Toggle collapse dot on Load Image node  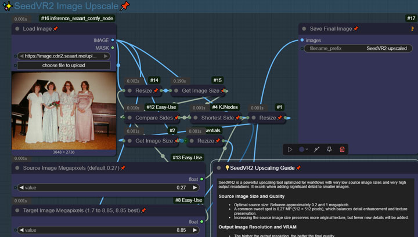coord(17,29)
